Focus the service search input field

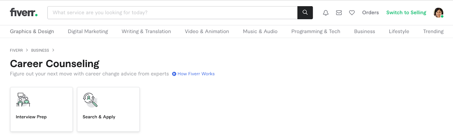tap(172, 13)
